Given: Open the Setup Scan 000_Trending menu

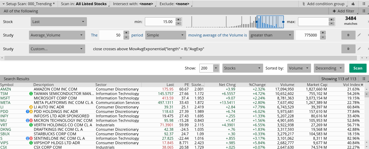Looking at the screenshot, I should (28, 4).
